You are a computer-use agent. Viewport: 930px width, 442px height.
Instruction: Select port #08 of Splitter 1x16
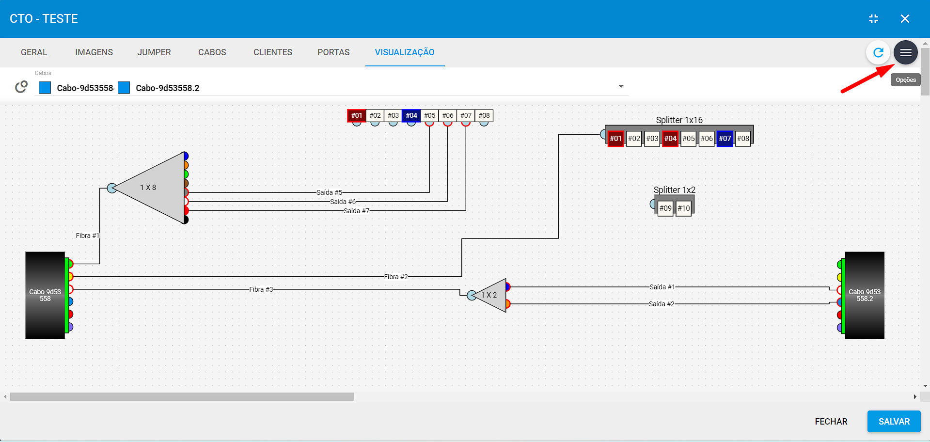[743, 139]
